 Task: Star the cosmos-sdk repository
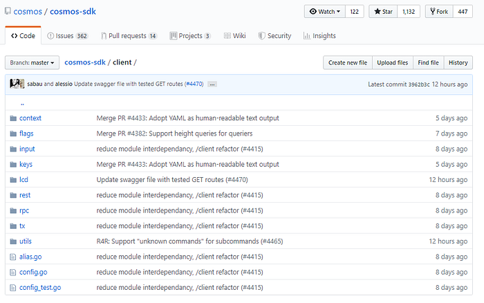coord(383,12)
